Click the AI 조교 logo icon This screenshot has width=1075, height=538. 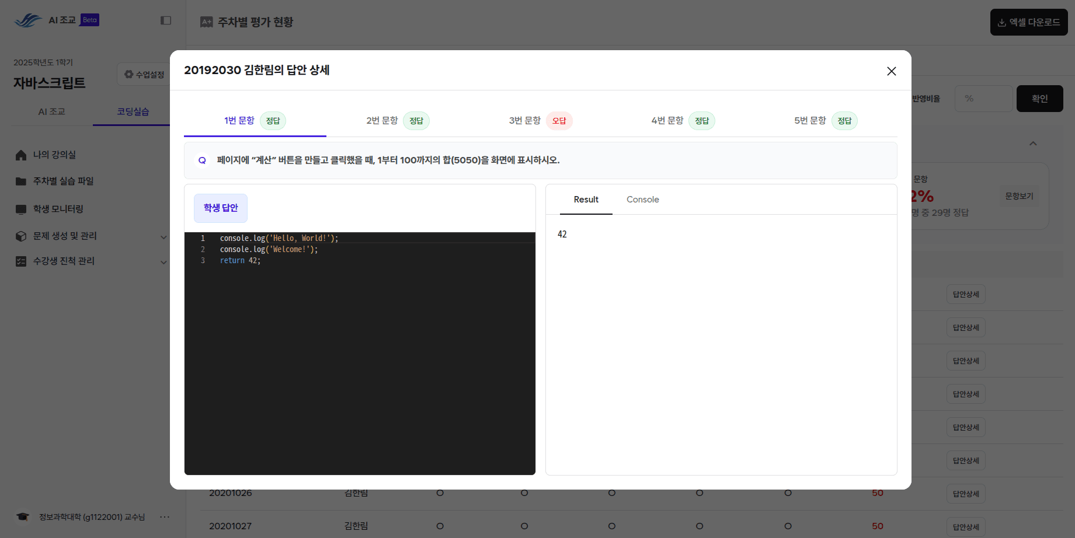click(28, 20)
